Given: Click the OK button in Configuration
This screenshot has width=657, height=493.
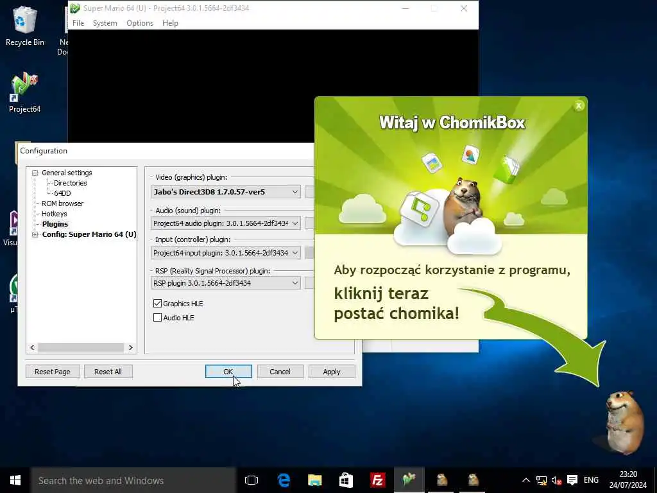Looking at the screenshot, I should coord(228,372).
